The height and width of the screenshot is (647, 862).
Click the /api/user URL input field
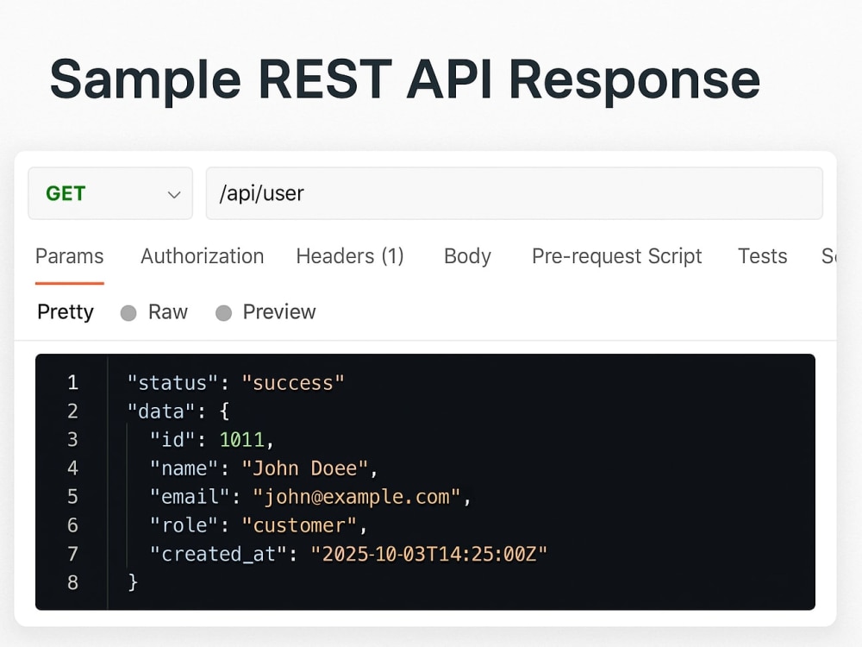pyautogui.click(x=514, y=193)
